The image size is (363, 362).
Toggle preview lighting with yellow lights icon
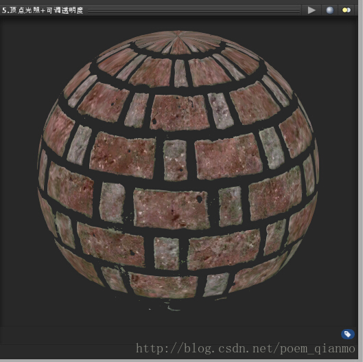[347, 10]
